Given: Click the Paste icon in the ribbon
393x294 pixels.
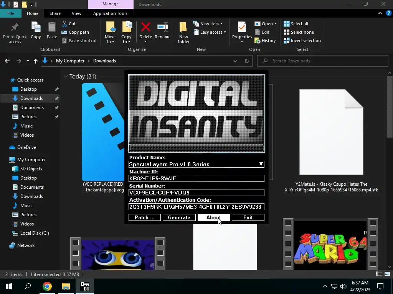Looking at the screenshot, I should click(x=52, y=28).
